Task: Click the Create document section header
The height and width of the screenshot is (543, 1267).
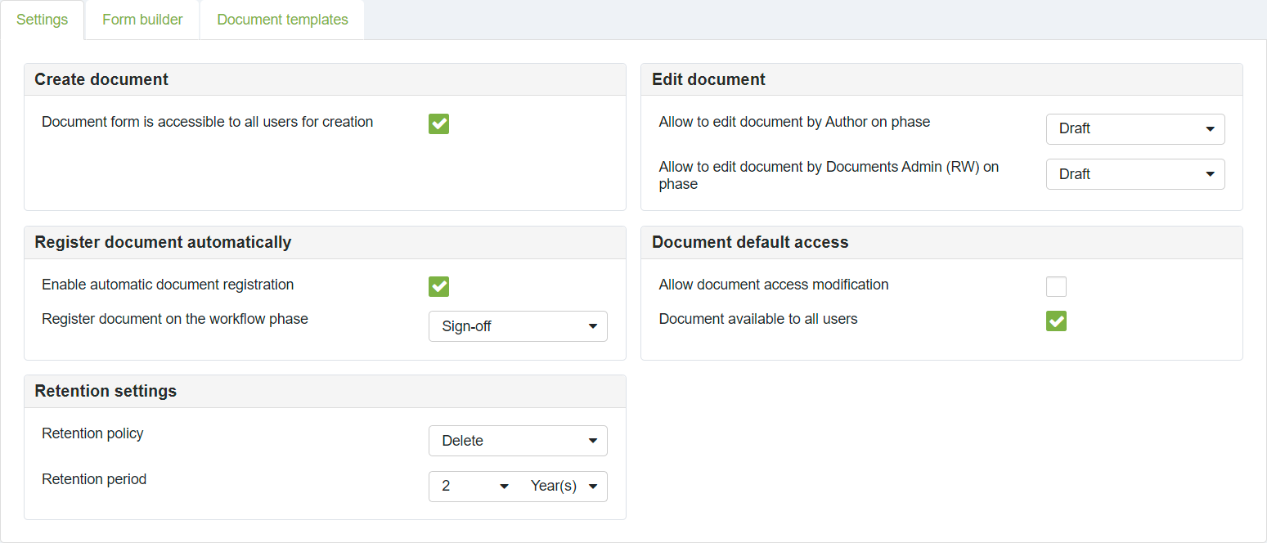Action: (101, 79)
